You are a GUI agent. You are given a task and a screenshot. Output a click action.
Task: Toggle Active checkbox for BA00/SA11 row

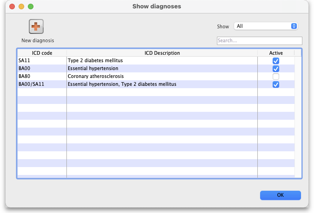tap(276, 84)
